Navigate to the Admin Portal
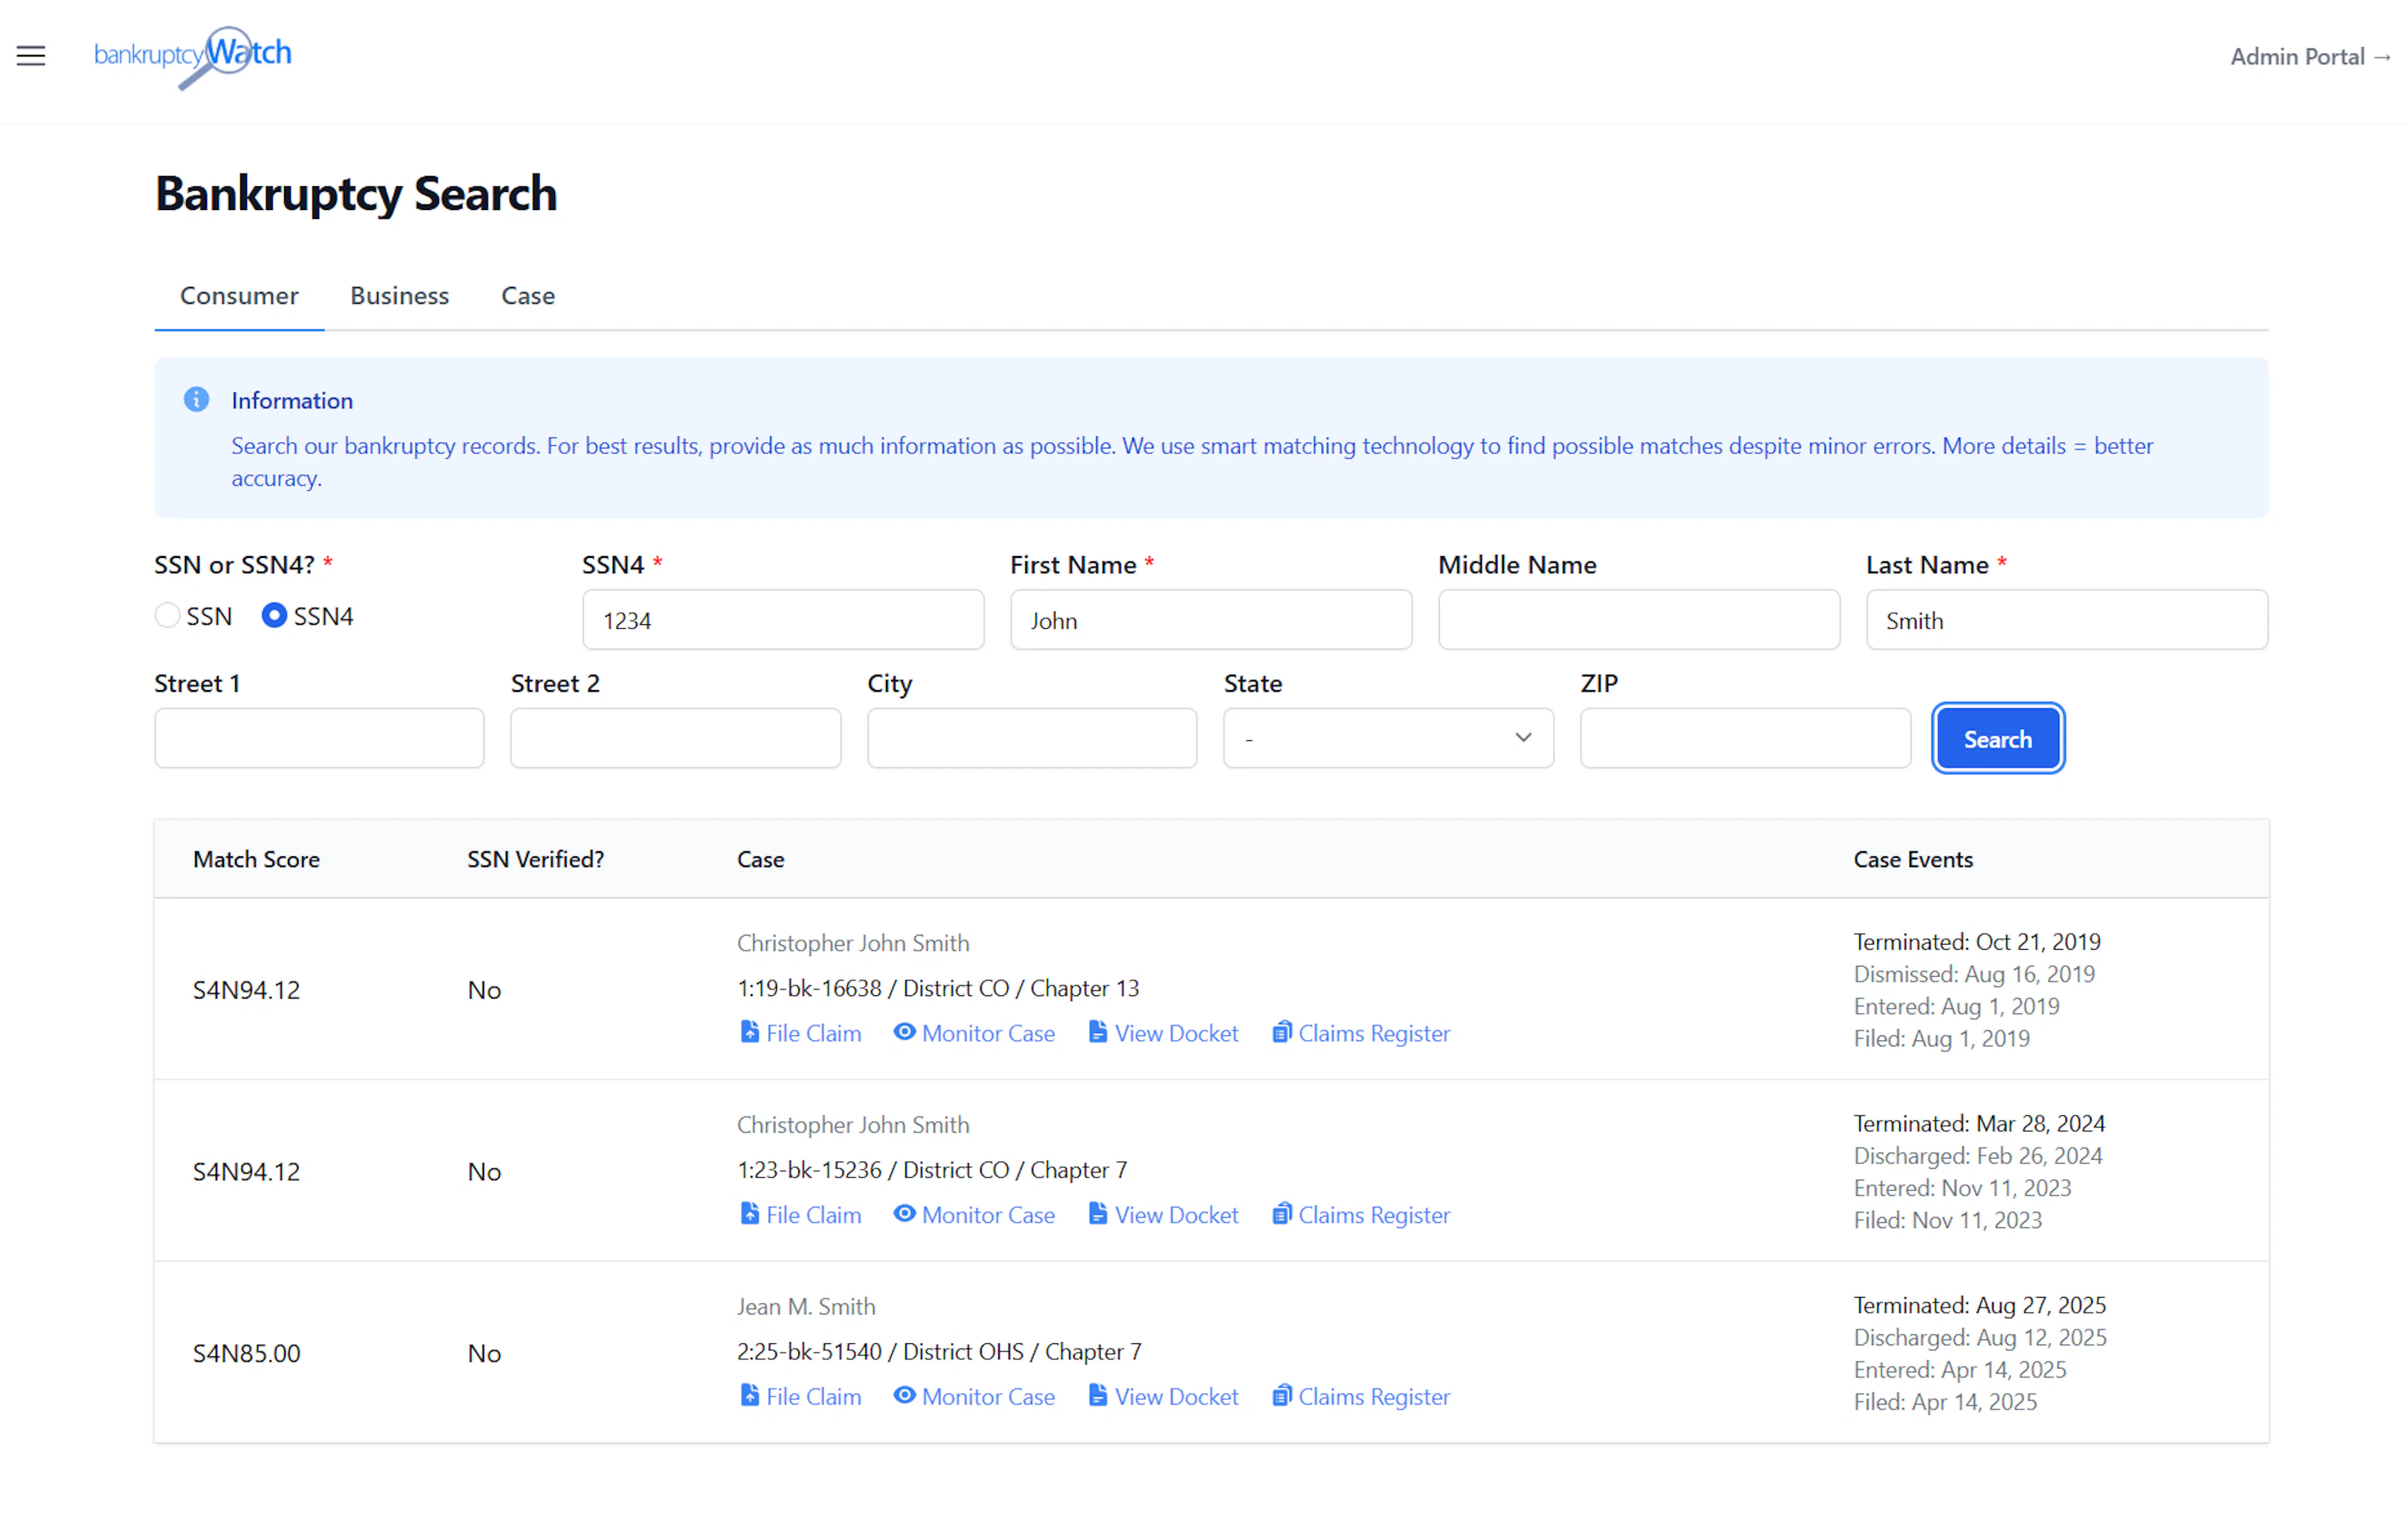 click(x=2309, y=57)
